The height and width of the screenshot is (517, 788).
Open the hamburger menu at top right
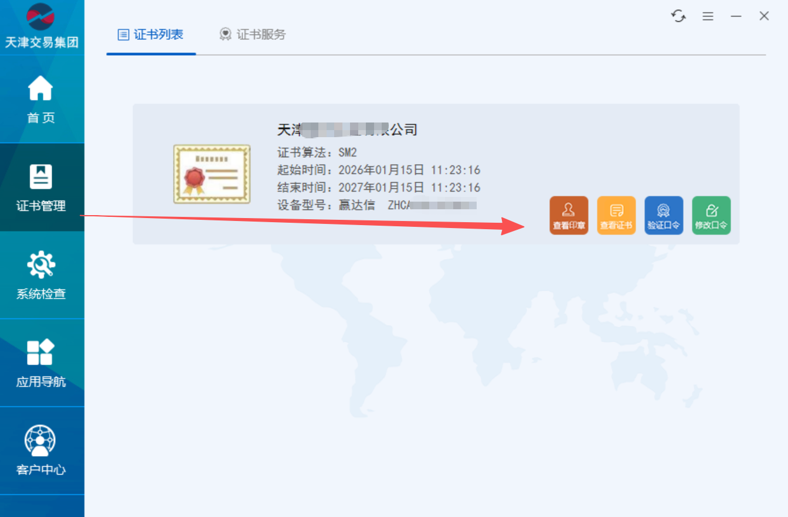(708, 16)
